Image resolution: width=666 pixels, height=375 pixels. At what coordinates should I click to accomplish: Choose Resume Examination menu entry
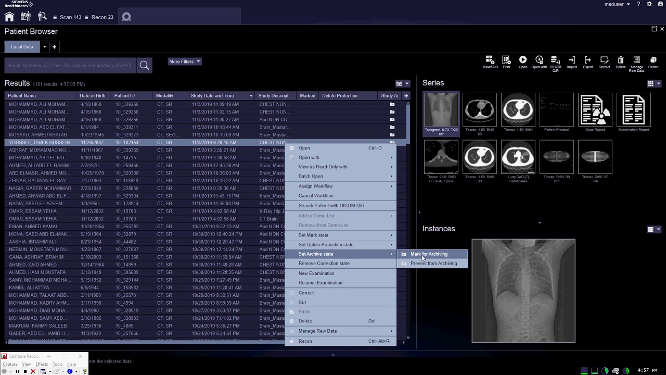(x=341, y=283)
